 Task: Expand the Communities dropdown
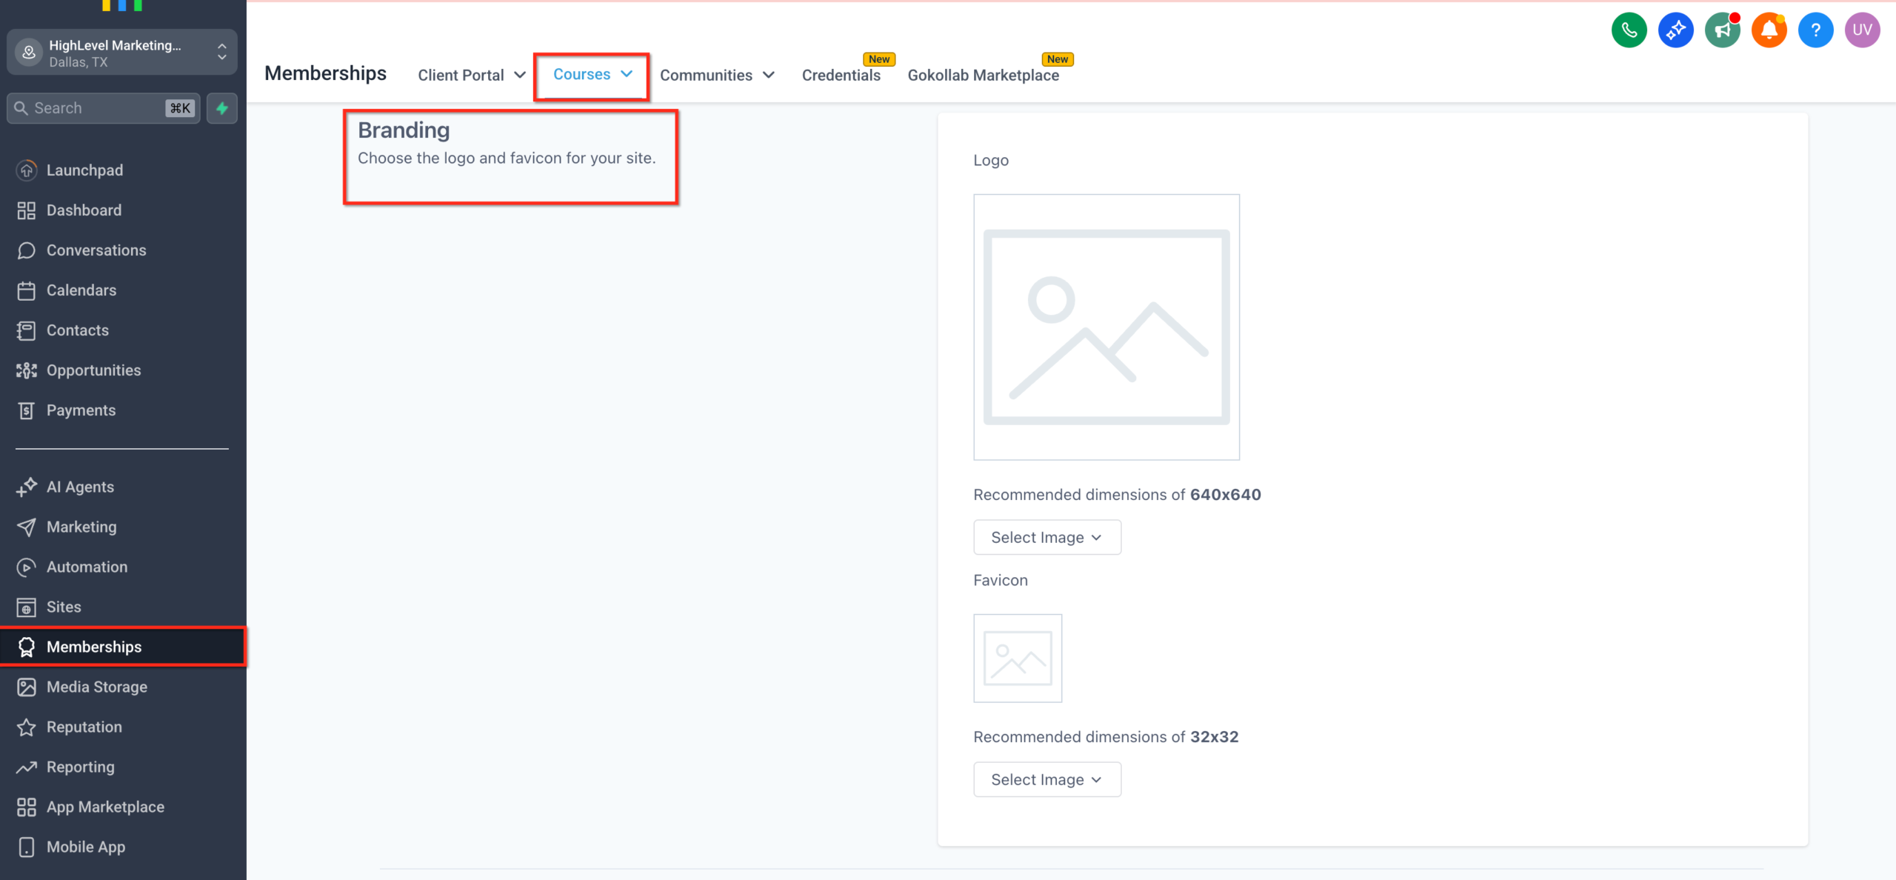(x=716, y=74)
